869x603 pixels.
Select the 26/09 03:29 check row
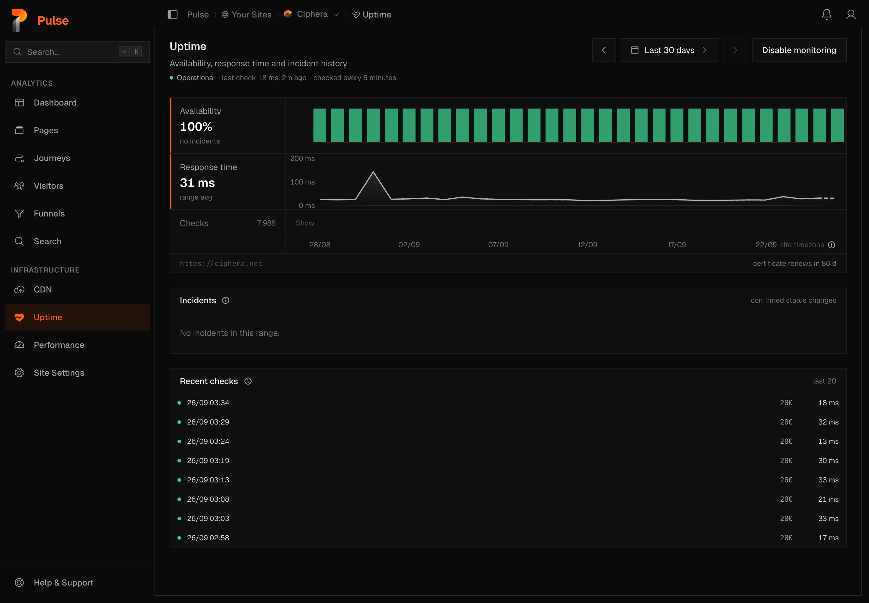coord(508,422)
